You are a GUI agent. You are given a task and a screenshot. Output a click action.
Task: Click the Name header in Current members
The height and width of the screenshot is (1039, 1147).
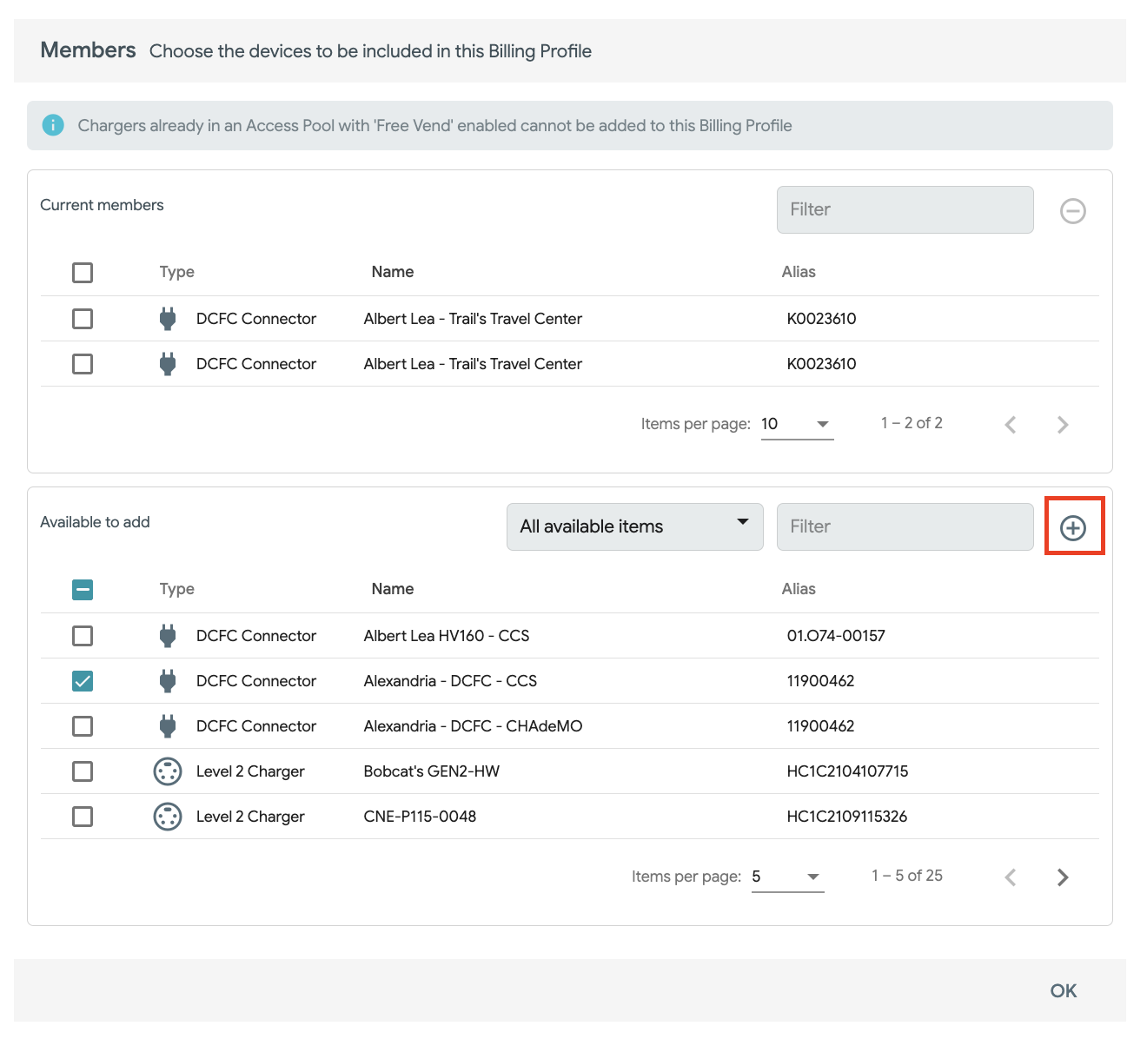pos(393,272)
